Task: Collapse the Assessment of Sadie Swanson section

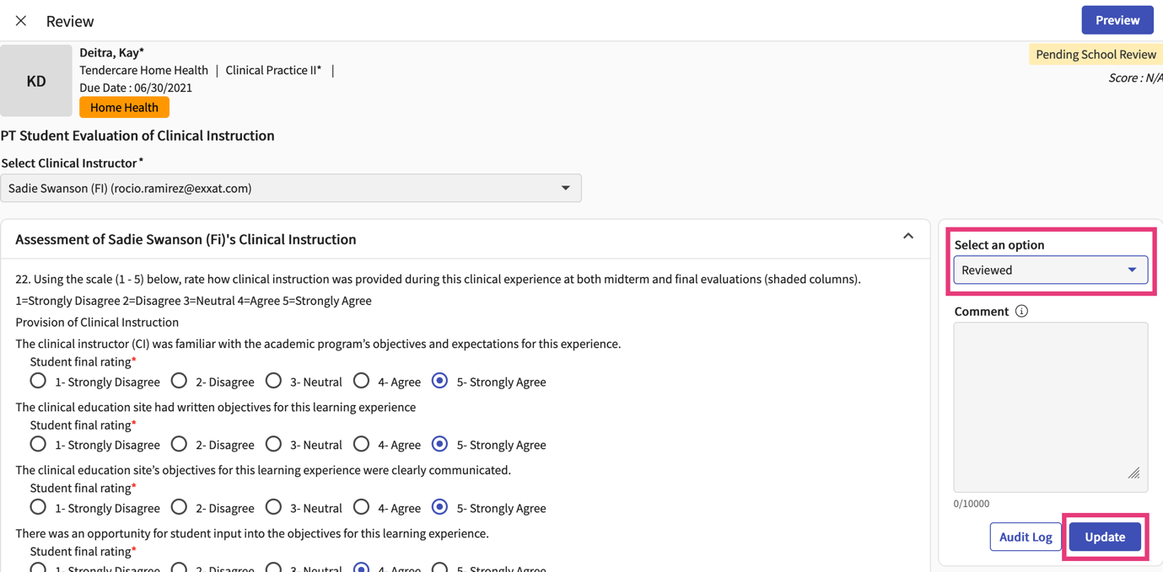Action: [x=908, y=238]
